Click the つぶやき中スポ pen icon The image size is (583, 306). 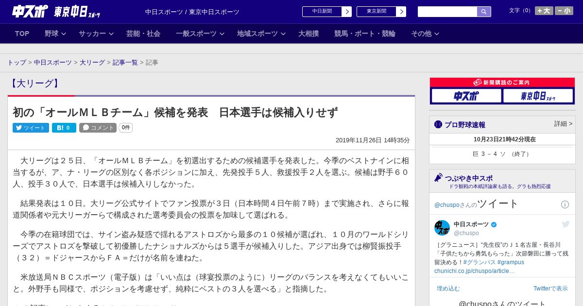click(439, 178)
